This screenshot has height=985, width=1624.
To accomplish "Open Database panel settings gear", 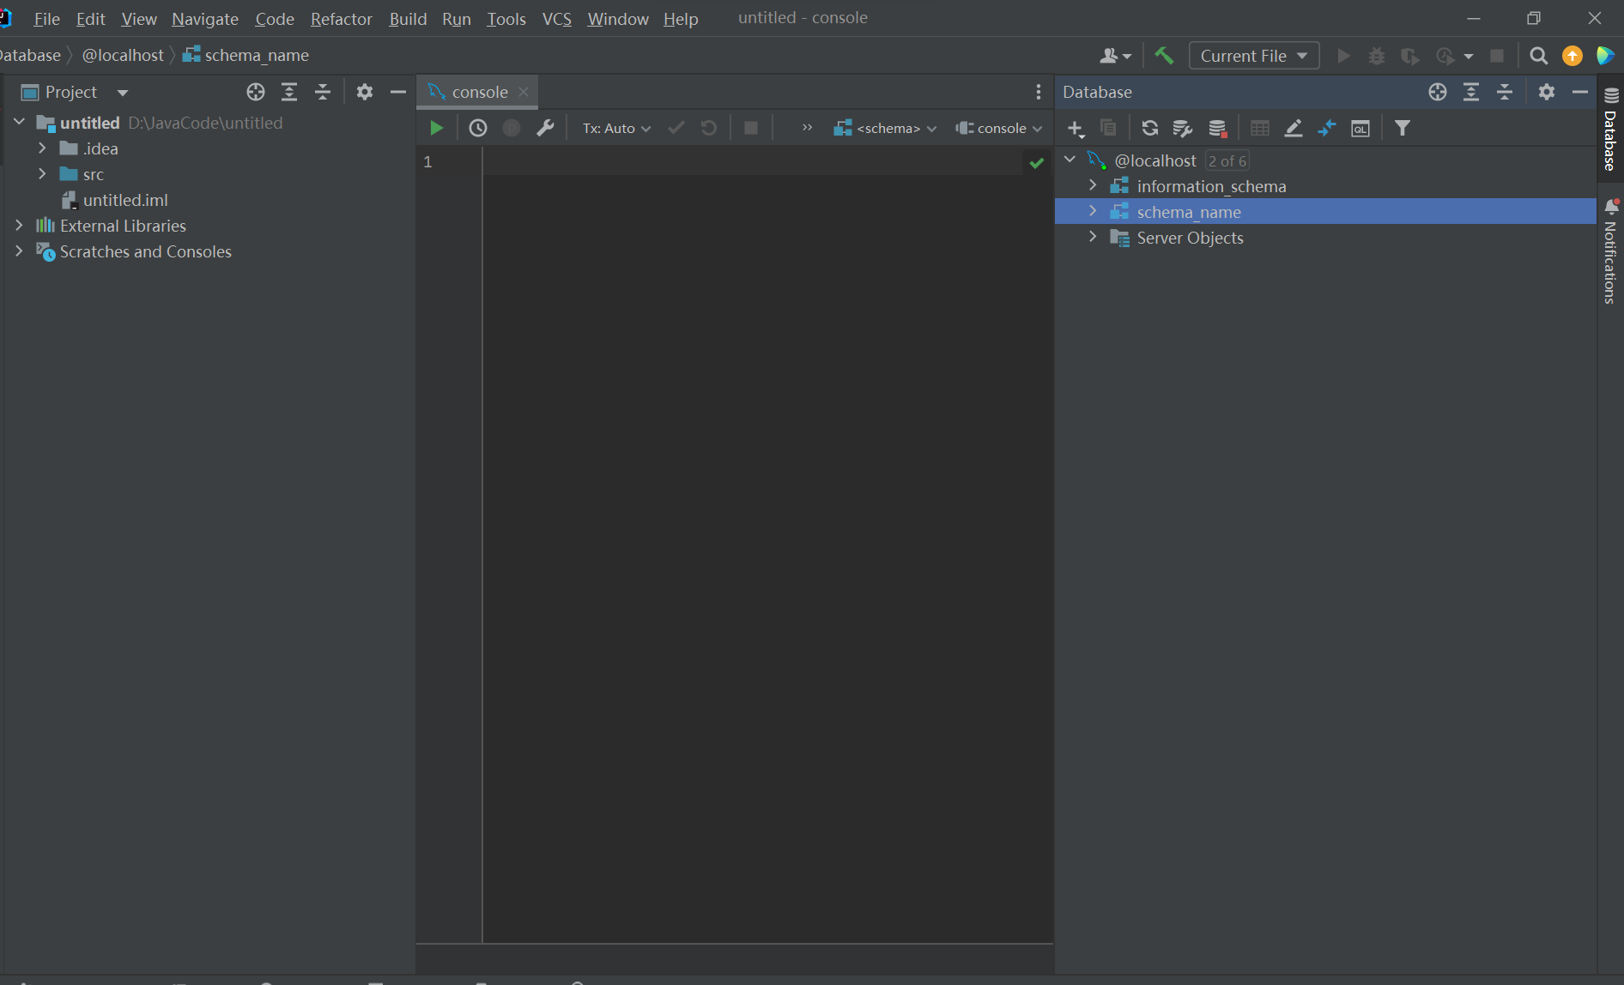I will tap(1547, 92).
